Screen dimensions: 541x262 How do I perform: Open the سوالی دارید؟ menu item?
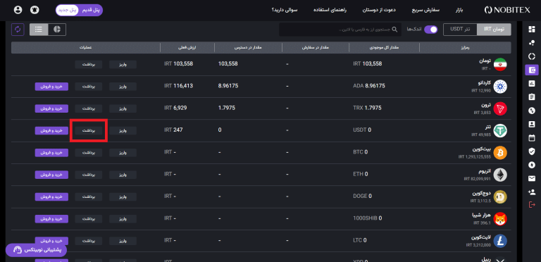(285, 10)
